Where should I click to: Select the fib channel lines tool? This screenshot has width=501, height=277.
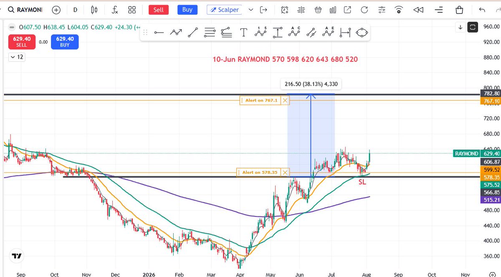click(226, 32)
